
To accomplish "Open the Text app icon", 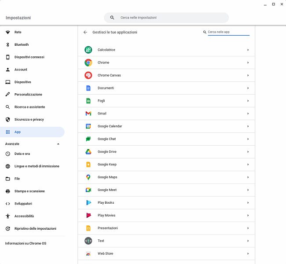I will (x=88, y=241).
